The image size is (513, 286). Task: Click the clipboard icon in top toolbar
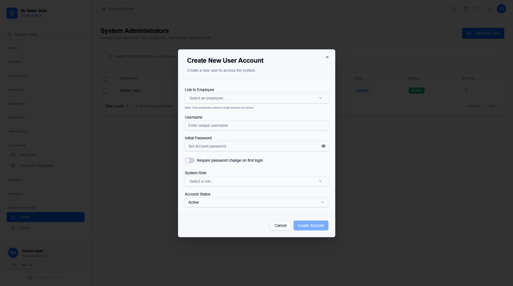(x=465, y=9)
